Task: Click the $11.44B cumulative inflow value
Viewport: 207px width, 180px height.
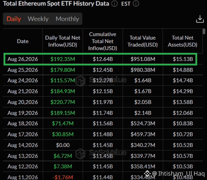Action: coord(103,177)
